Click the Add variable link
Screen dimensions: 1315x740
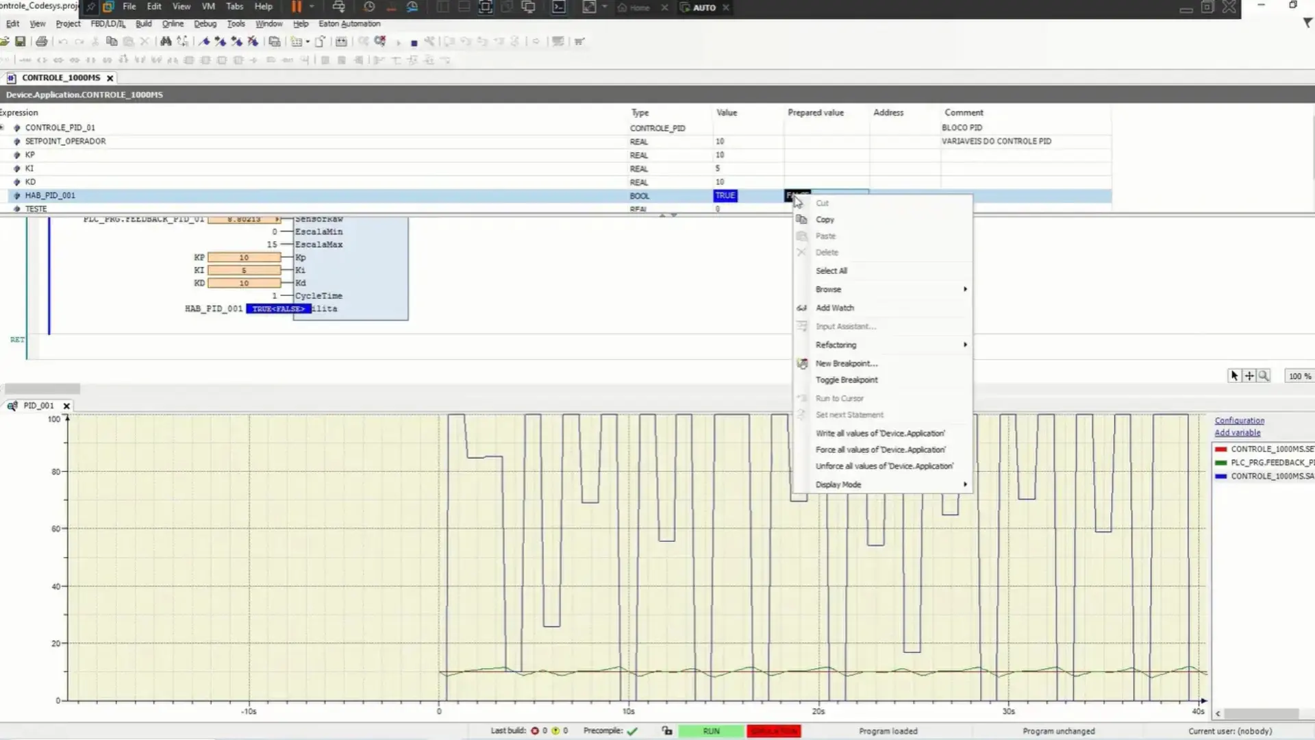1237,433
